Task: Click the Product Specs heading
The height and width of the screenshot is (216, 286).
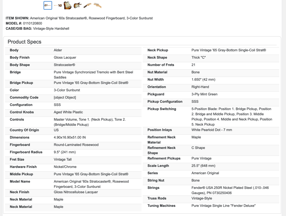Action: [x=24, y=42]
